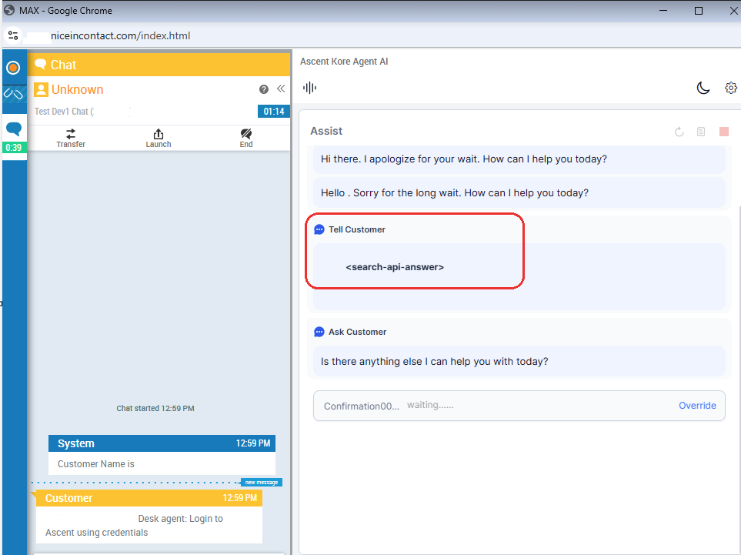Click the 'Chat started 12:59 PM' text
The image size is (741, 555).
point(155,409)
